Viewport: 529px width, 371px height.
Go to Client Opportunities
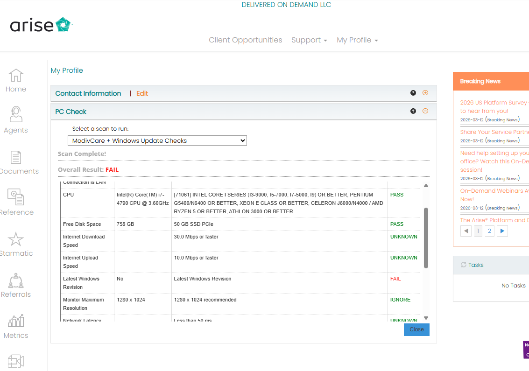click(245, 40)
